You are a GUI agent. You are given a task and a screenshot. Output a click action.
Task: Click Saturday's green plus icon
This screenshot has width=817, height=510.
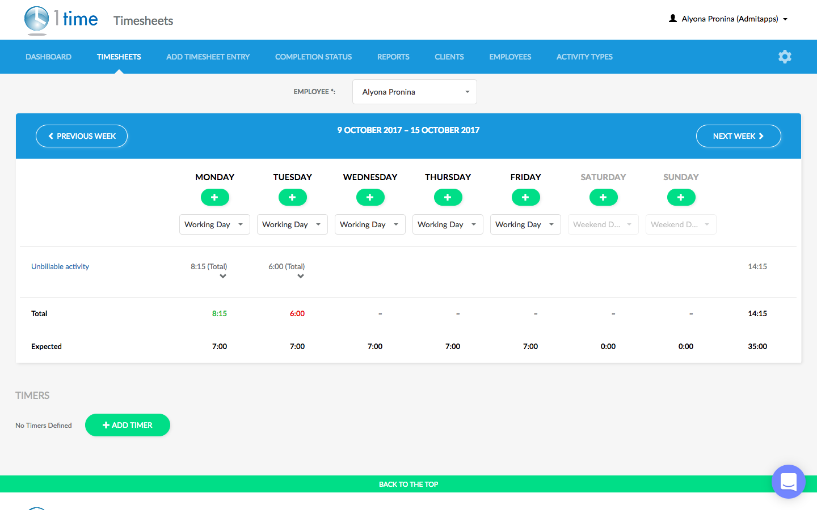tap(603, 197)
